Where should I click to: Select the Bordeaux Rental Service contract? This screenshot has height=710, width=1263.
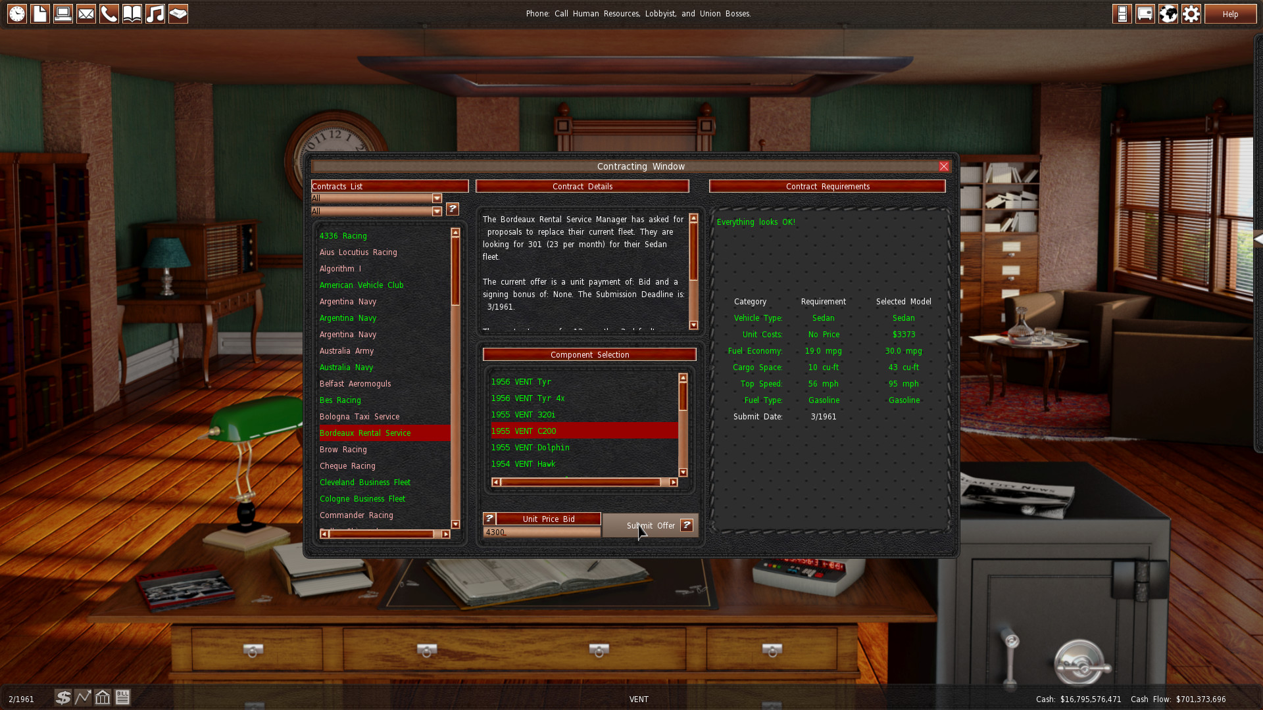[364, 433]
